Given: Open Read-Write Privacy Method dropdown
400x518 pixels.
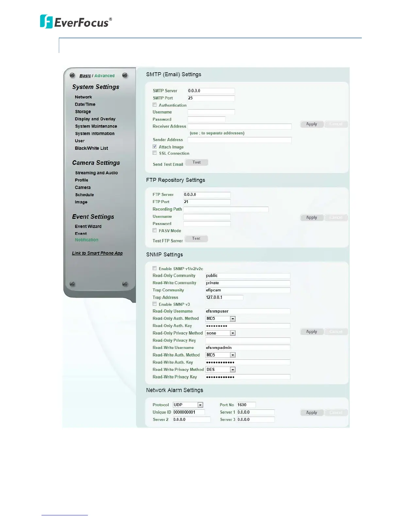Looking at the screenshot, I should 221,370.
